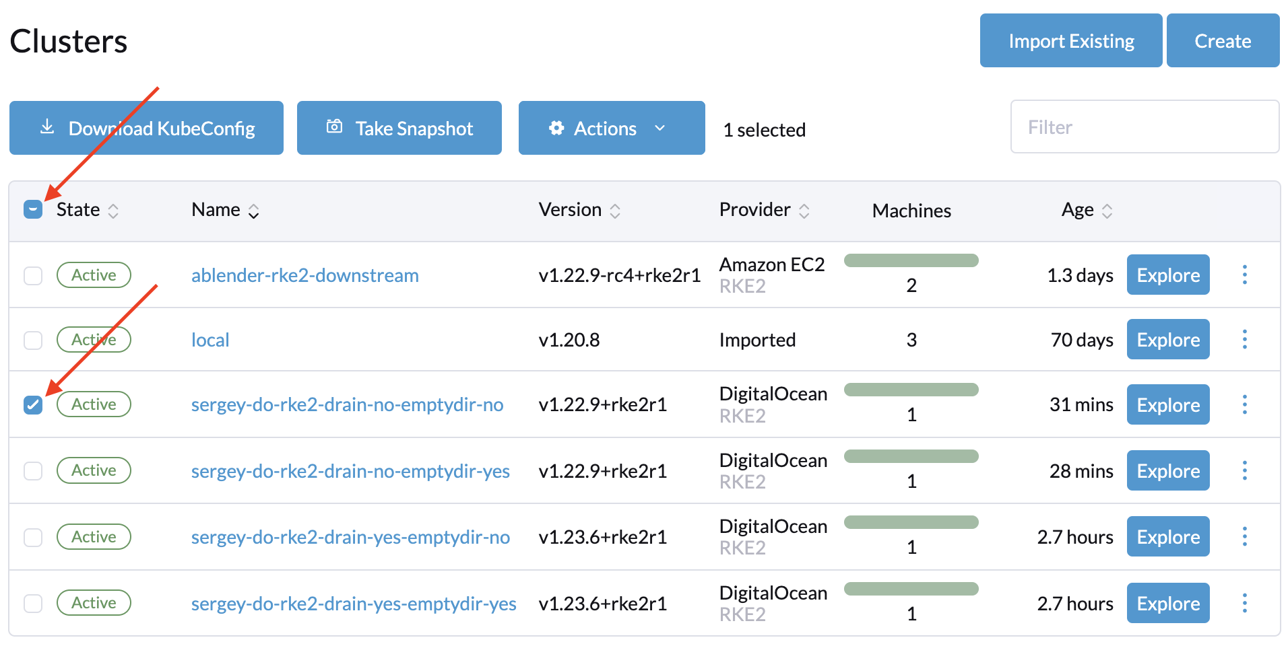Open three-dot menu for sergey-do-rke2-drain-no-emptydir-no
This screenshot has height=646, width=1288.
click(x=1244, y=404)
